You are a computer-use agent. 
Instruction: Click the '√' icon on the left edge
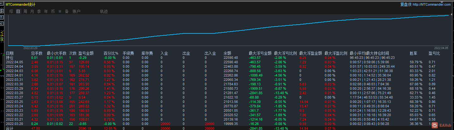point(2,23)
